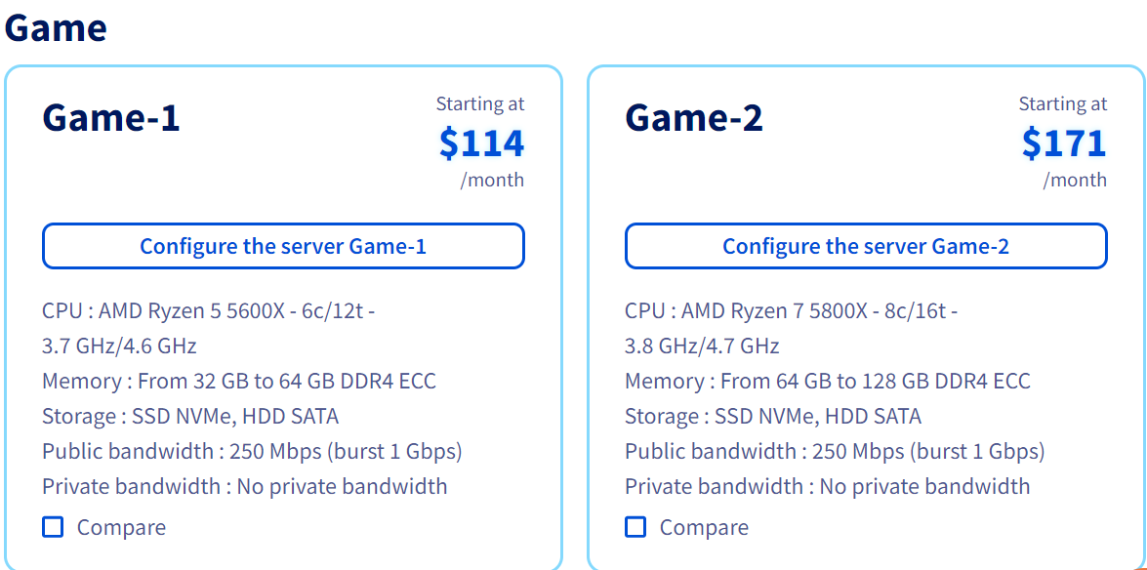1147x570 pixels.
Task: Tick the Compare checkbox for Game-1
Action: point(53,527)
